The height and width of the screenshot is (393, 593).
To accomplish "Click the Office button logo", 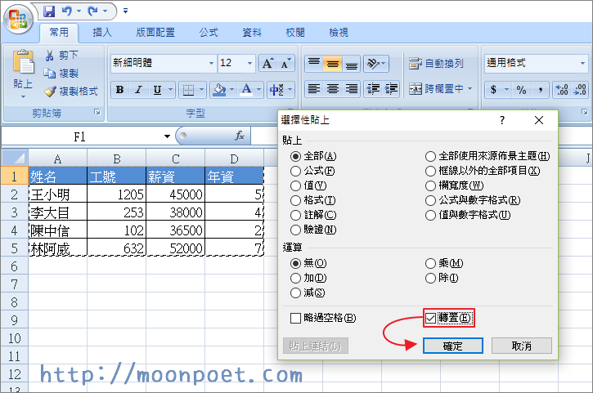I will [18, 16].
